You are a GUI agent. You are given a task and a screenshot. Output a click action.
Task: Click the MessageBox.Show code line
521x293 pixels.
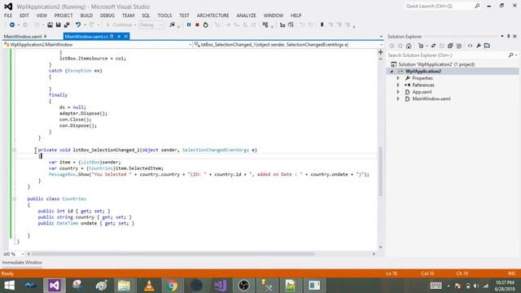click(x=208, y=174)
